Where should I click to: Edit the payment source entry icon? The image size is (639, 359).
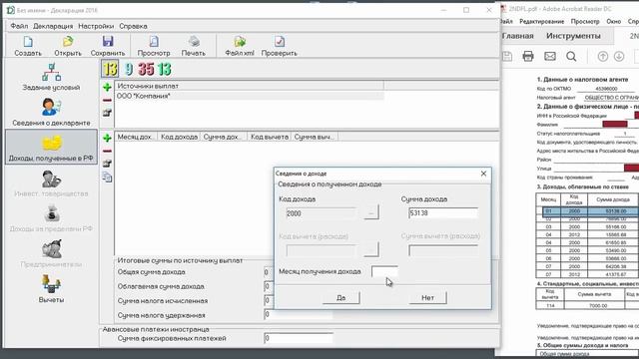107,113
